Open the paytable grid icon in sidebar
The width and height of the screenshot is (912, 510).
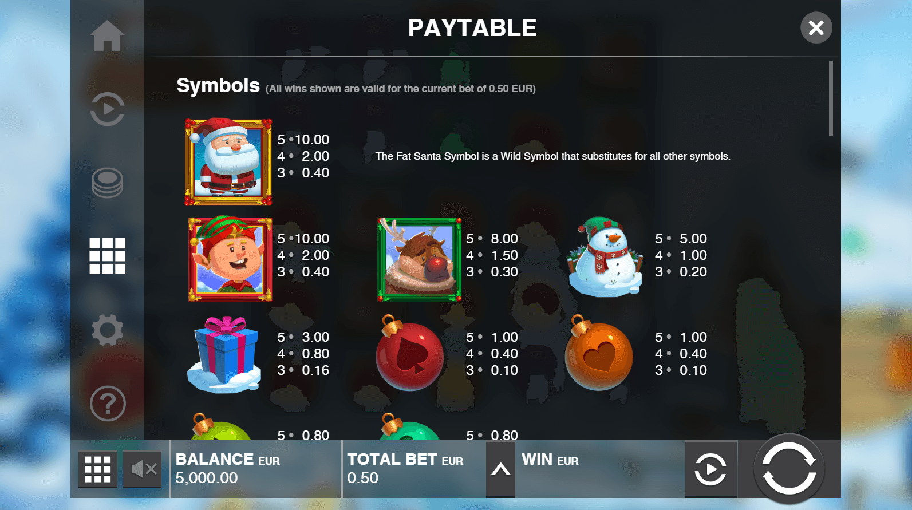tap(107, 256)
